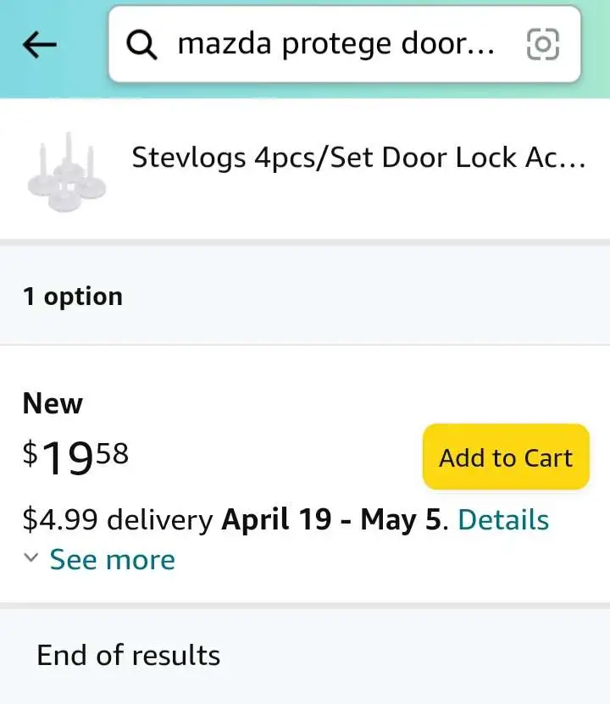Select the "1 option" heading
610x704 pixels.
pos(73,297)
